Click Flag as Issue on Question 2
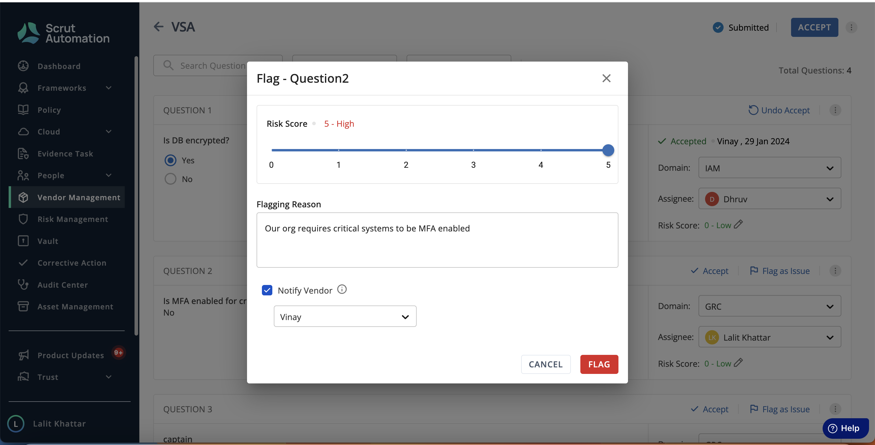This screenshot has width=875, height=445. pyautogui.click(x=779, y=271)
